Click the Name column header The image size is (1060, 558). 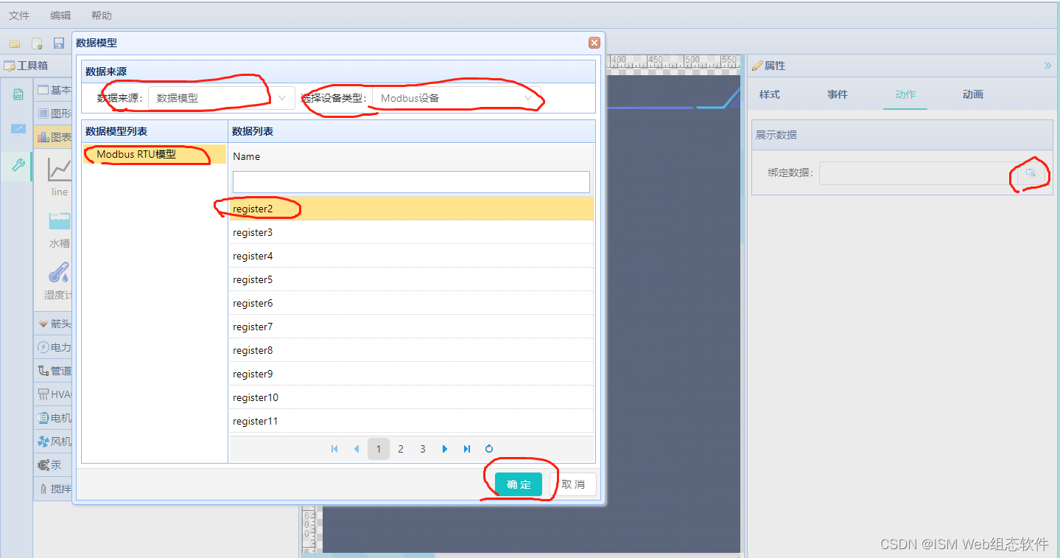411,156
